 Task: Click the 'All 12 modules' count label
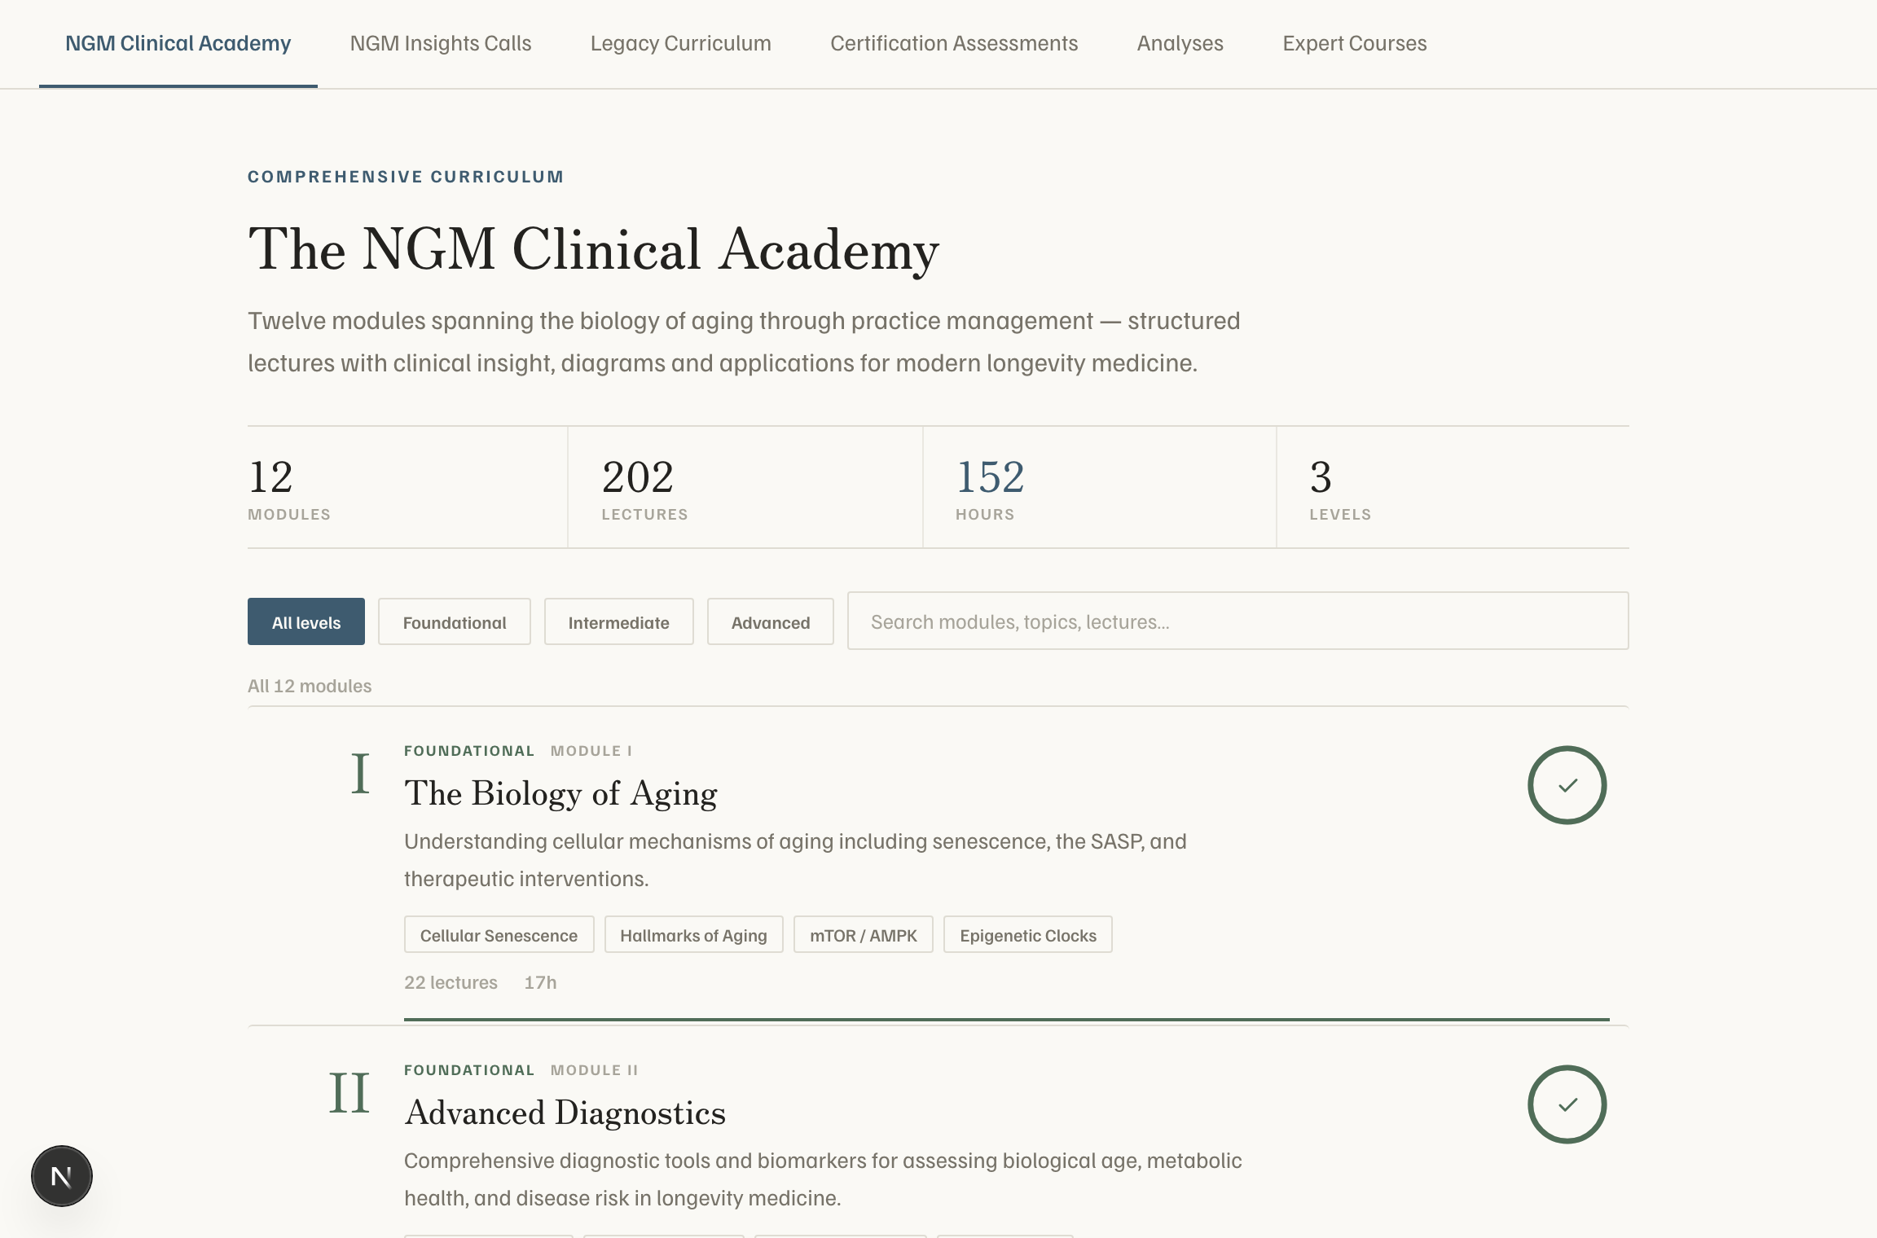[310, 686]
